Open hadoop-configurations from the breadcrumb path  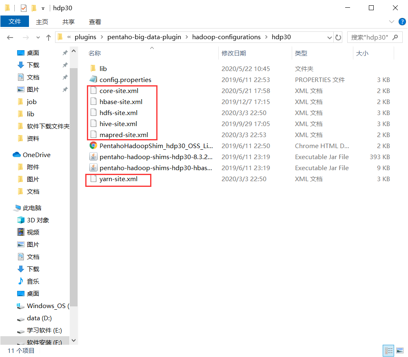[x=227, y=37]
